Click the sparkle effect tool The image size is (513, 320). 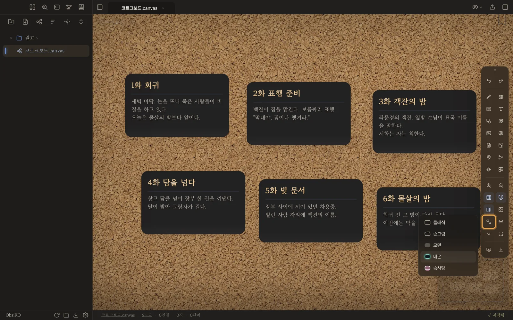(x=489, y=169)
